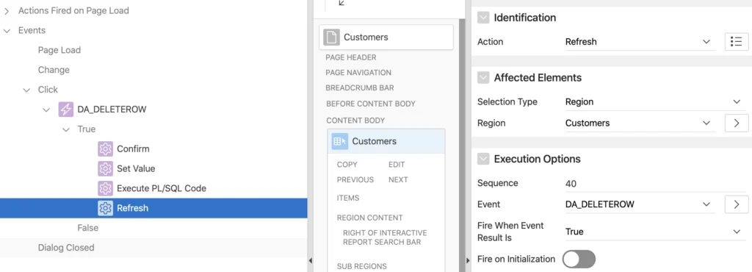Click the BEFORE CONTENT BODY position label
Screen dimensions: 752x272
coord(371,104)
